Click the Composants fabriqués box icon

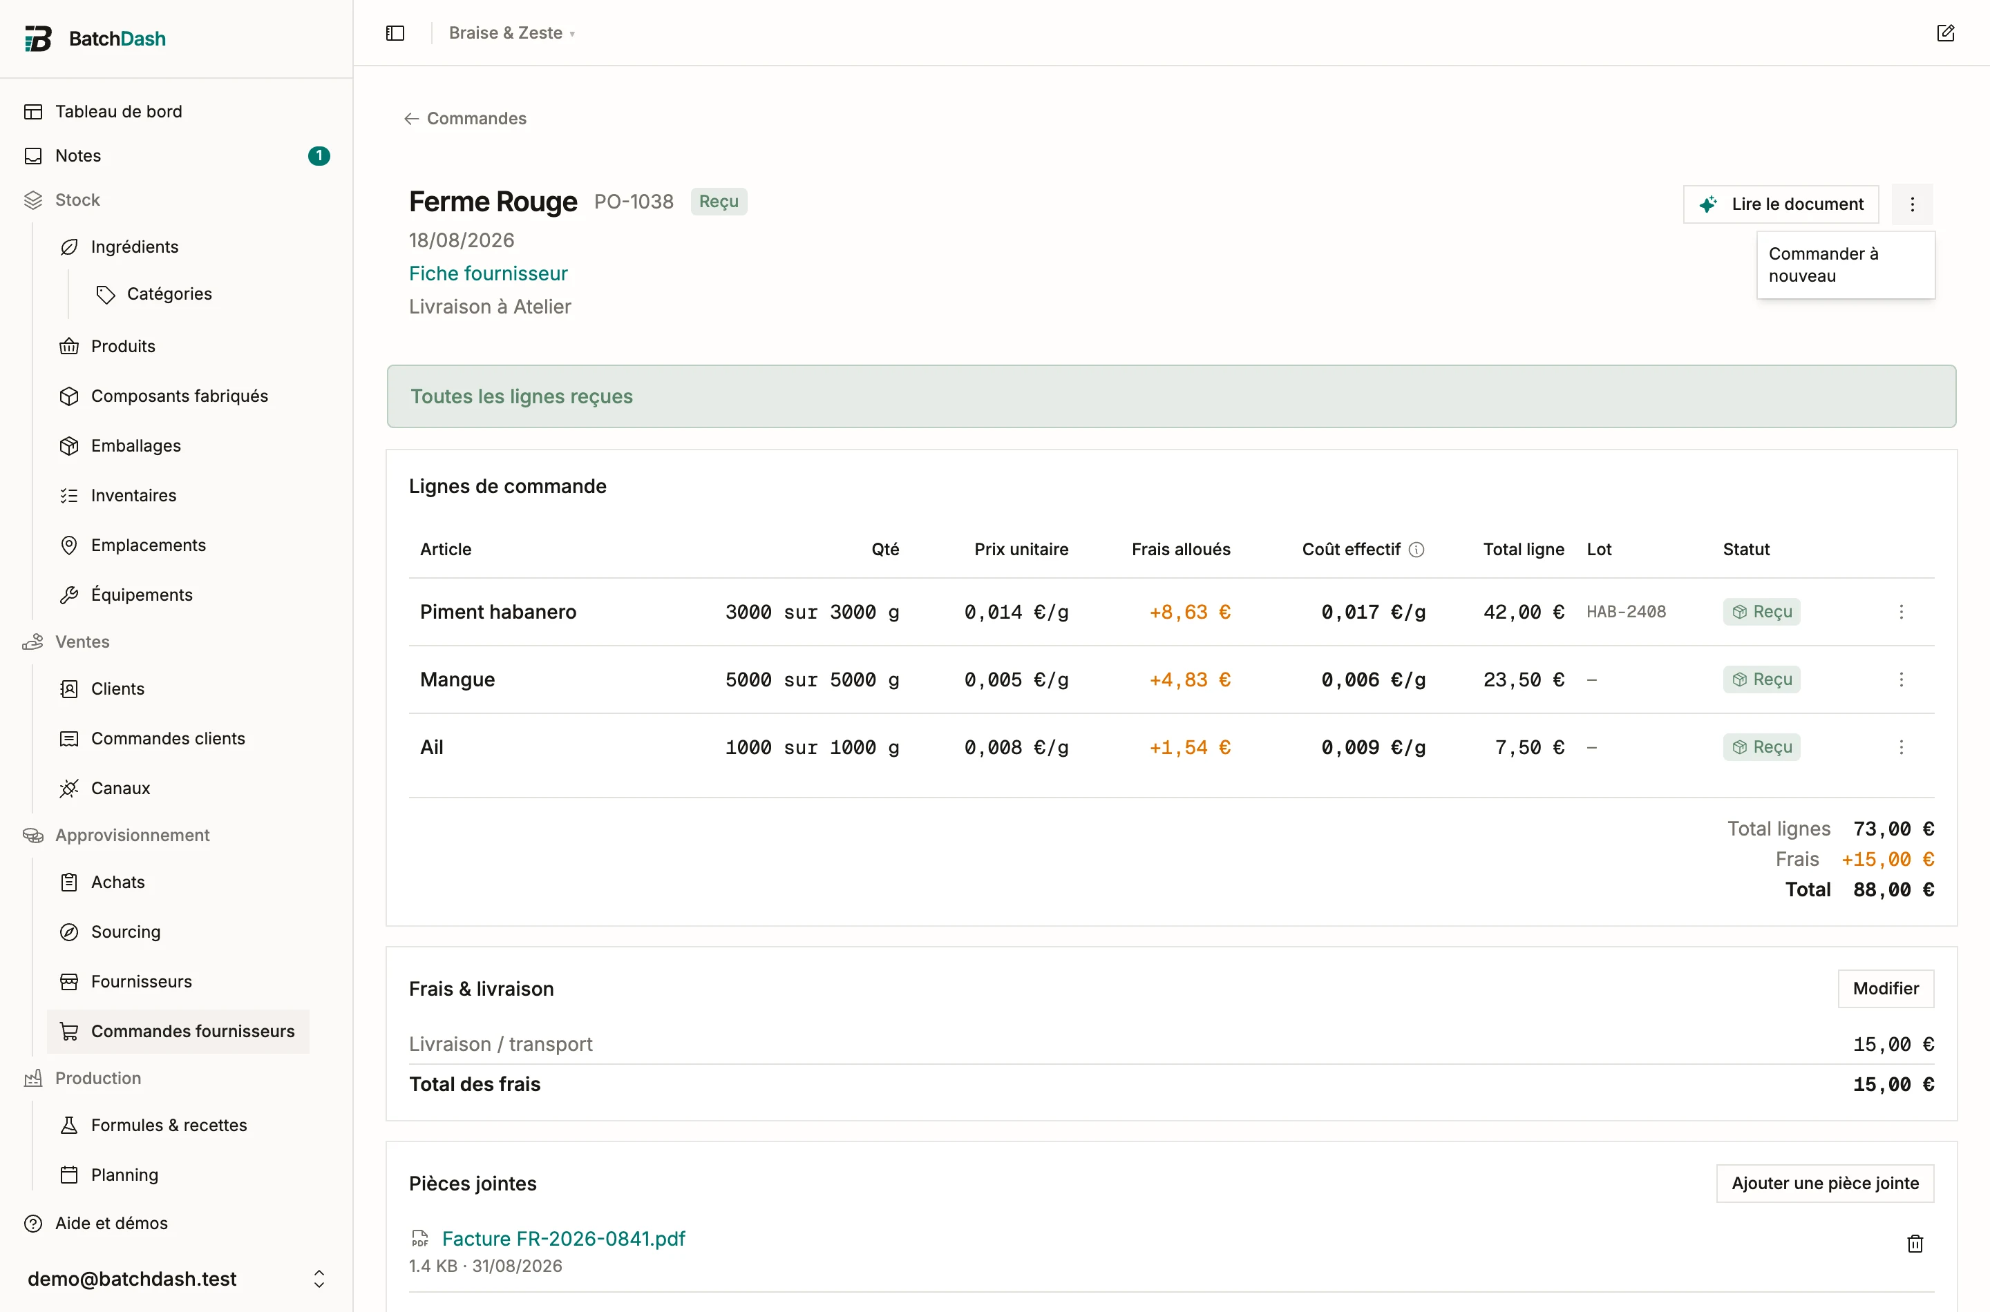(70, 396)
